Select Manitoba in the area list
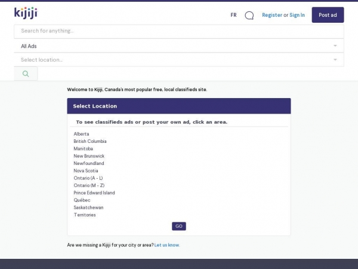This screenshot has height=269, width=358. pos(83,149)
